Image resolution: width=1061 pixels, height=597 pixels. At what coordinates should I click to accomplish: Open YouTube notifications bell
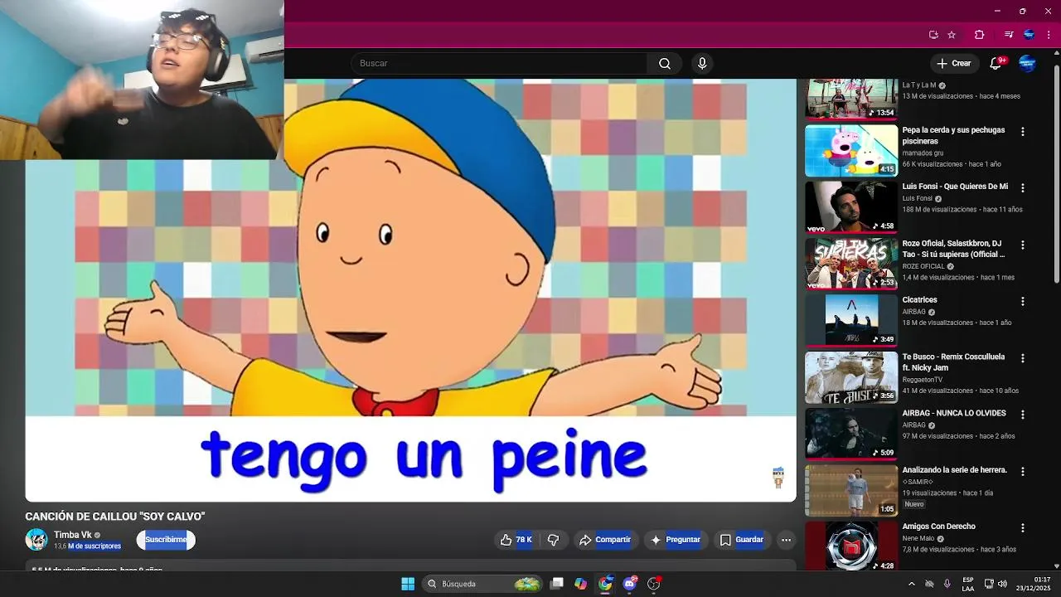tap(996, 63)
